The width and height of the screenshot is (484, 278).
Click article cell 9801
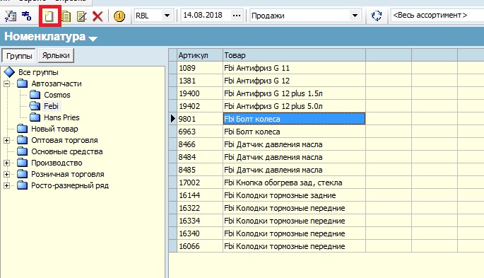pos(200,119)
